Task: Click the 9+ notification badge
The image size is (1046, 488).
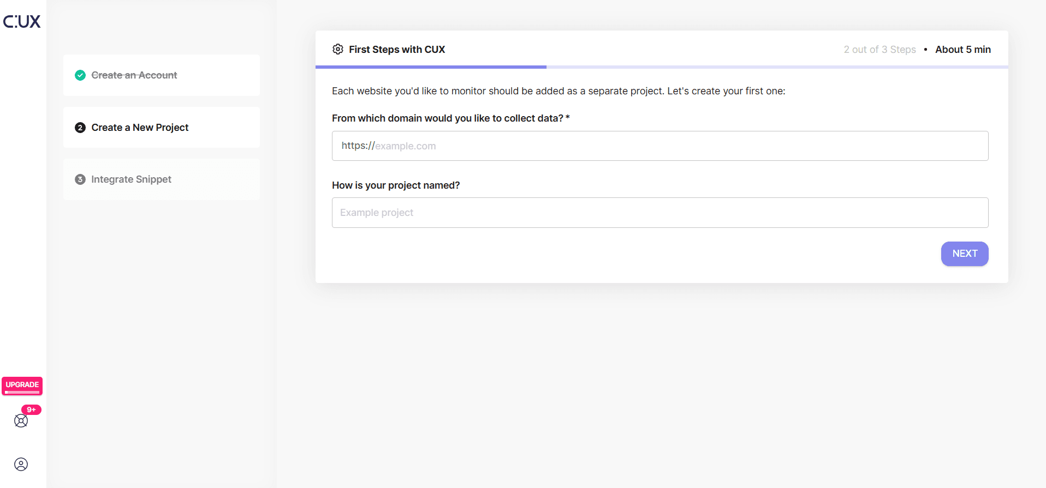Action: click(31, 409)
